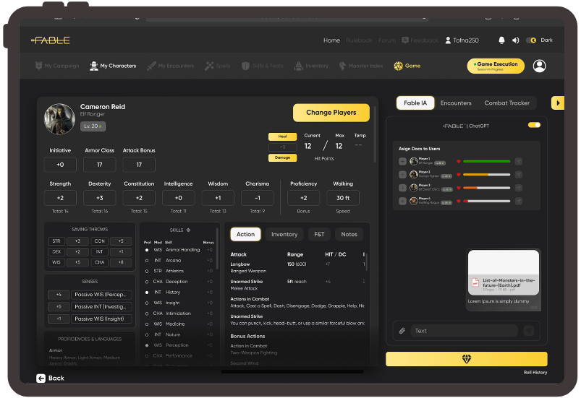This screenshot has width=581, height=398.
Task: Roll the dice on the yellow bar
Action: point(466,359)
